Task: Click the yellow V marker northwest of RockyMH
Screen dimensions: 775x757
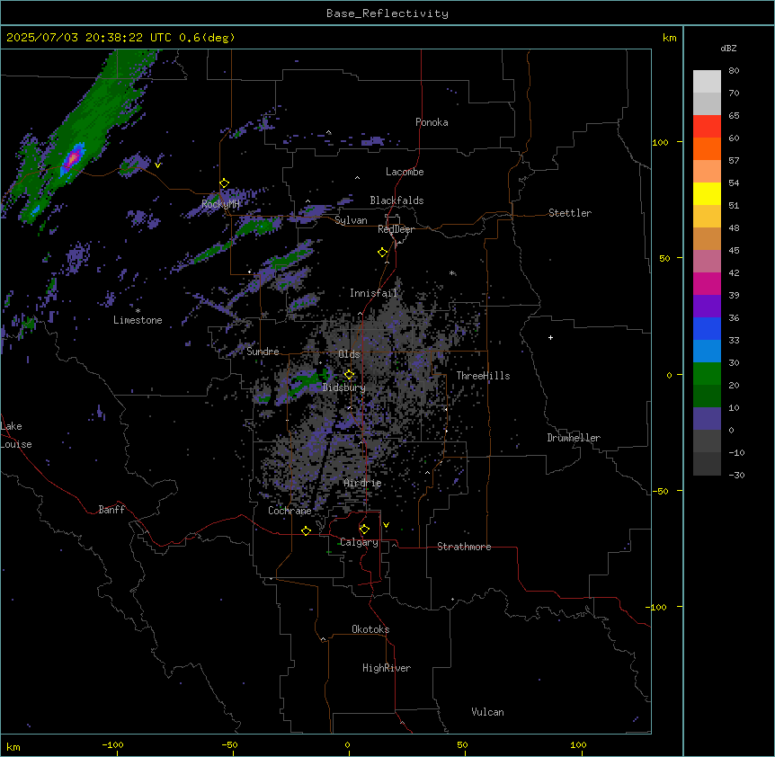Action: [x=157, y=165]
